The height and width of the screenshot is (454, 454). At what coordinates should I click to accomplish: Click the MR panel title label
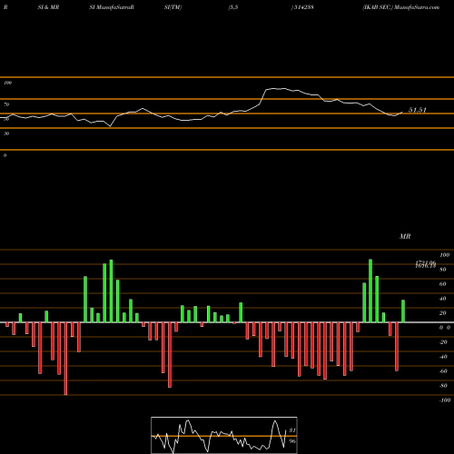405,236
